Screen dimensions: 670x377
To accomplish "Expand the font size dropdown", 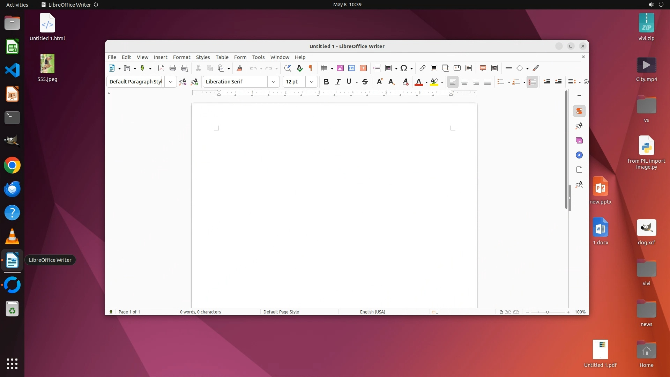I will coord(312,82).
